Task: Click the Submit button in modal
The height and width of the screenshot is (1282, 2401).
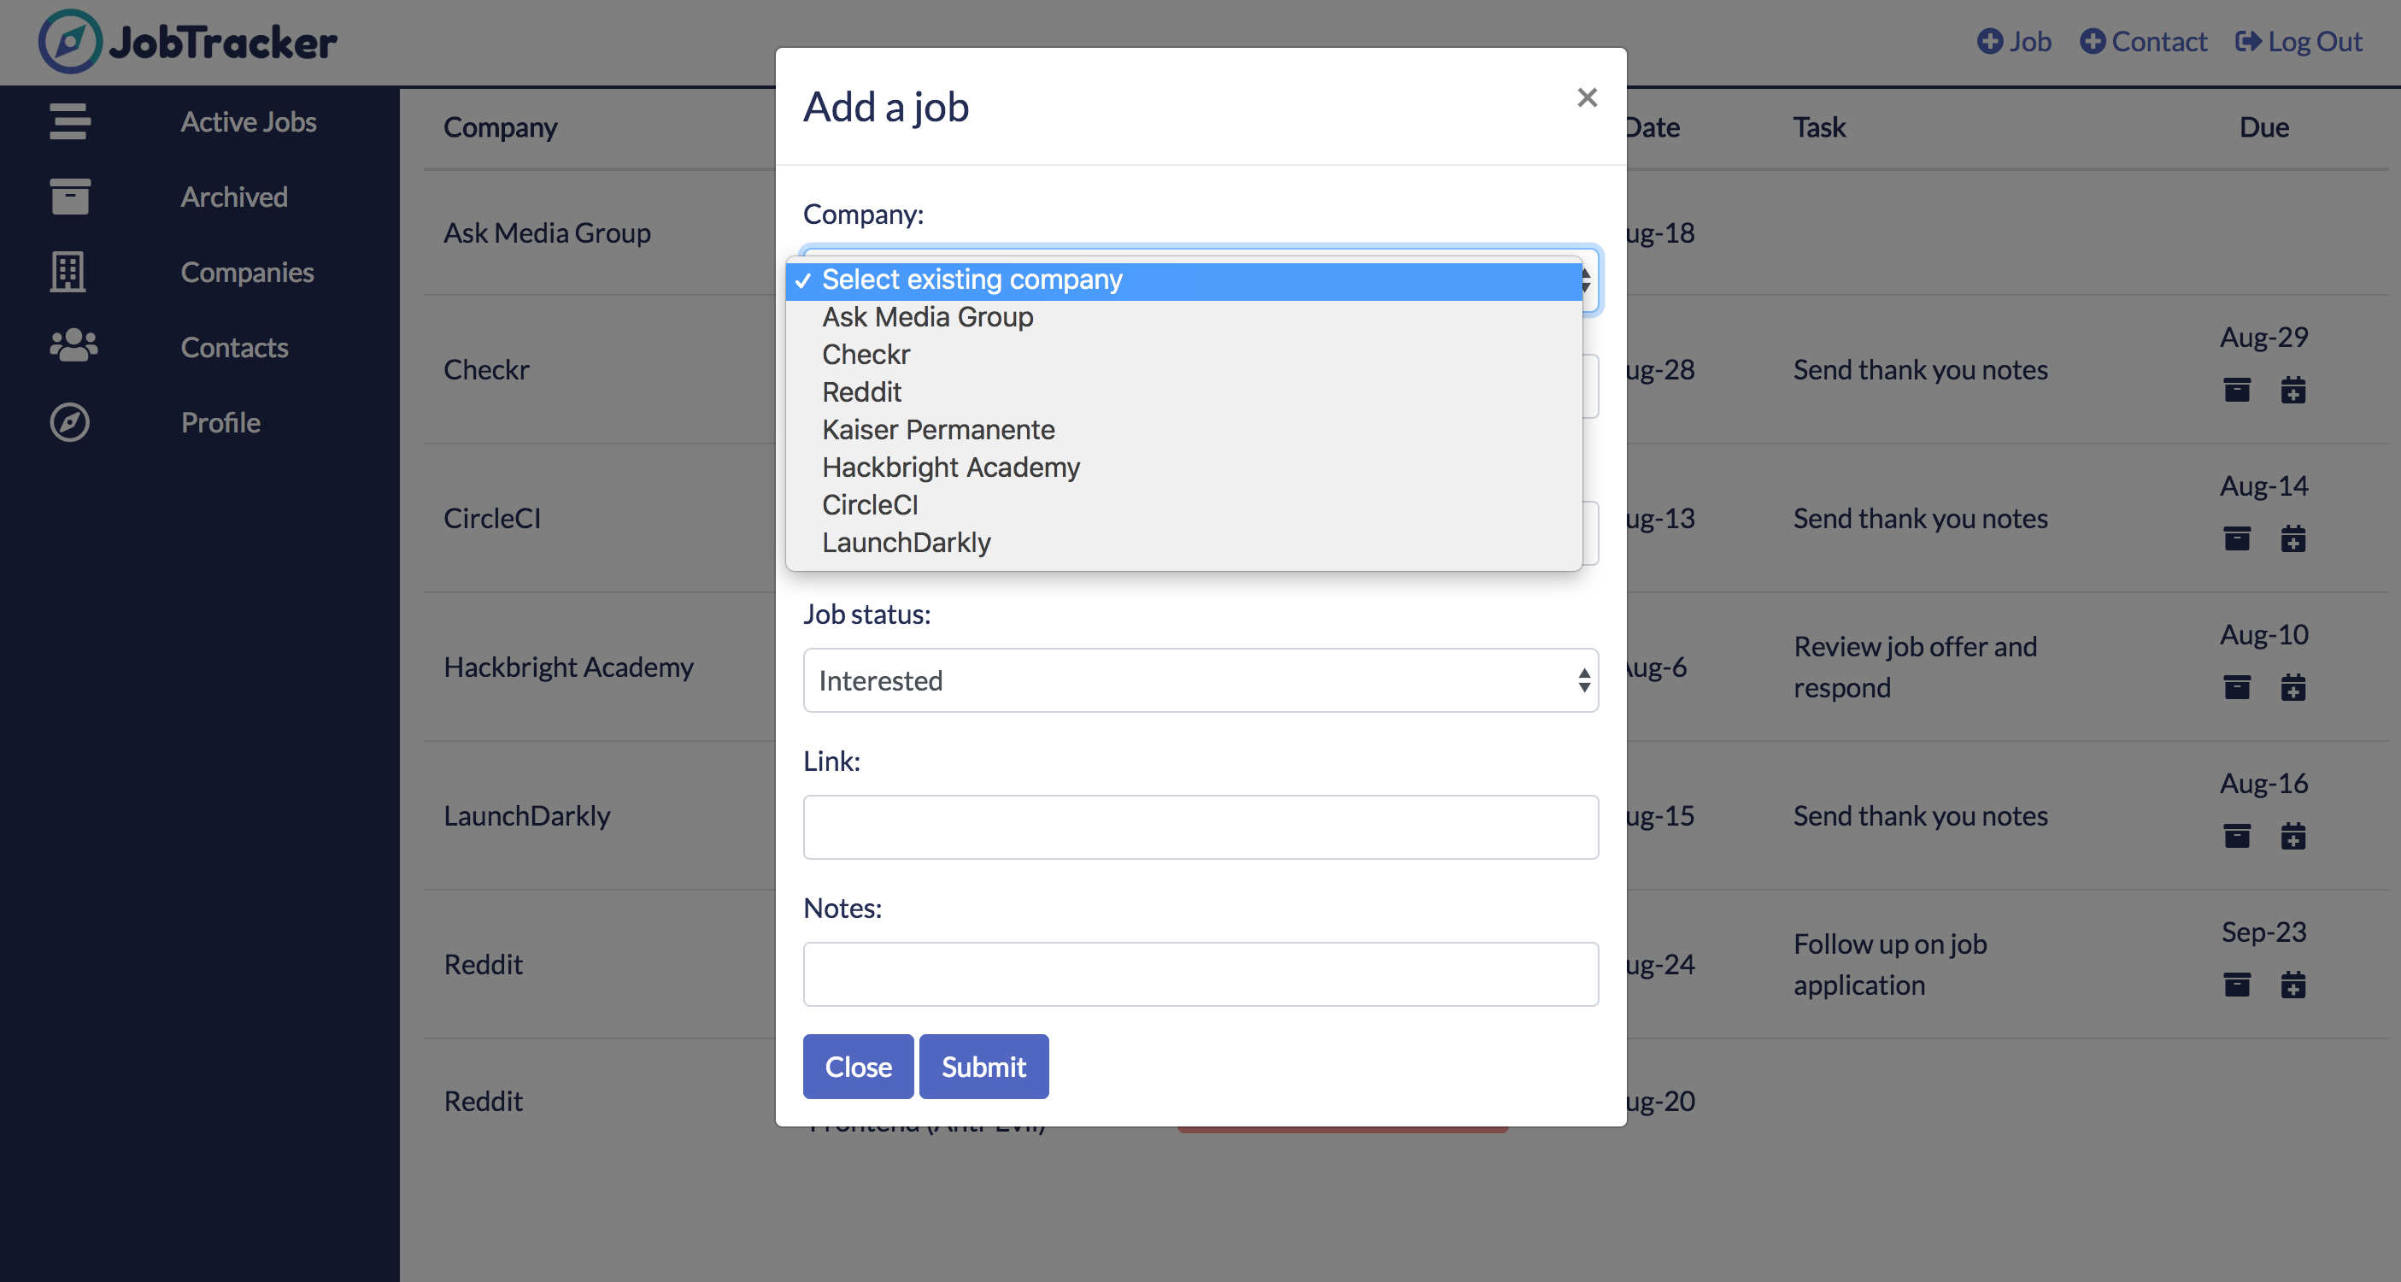Action: [x=984, y=1066]
